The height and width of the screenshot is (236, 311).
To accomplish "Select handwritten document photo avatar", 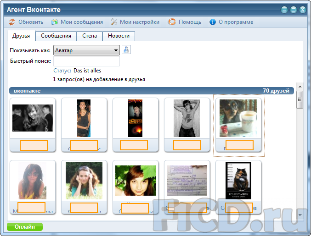I will [187, 181].
